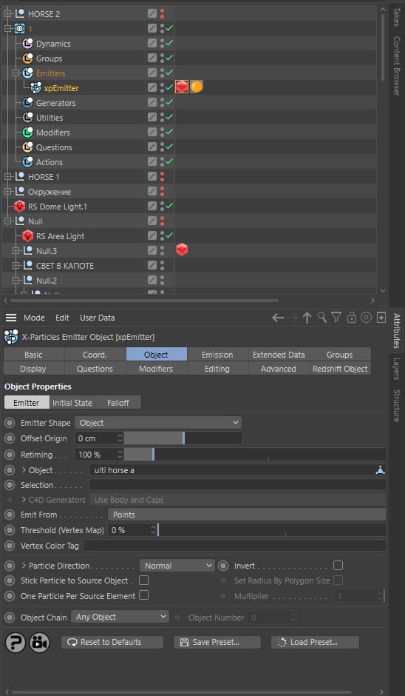This screenshot has height=696, width=405.
Task: Click the RS Dome Light.1 icon
Action: click(x=19, y=207)
